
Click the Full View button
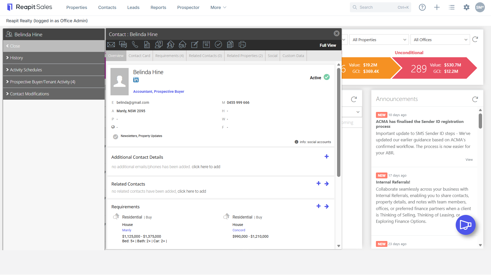pos(328,45)
